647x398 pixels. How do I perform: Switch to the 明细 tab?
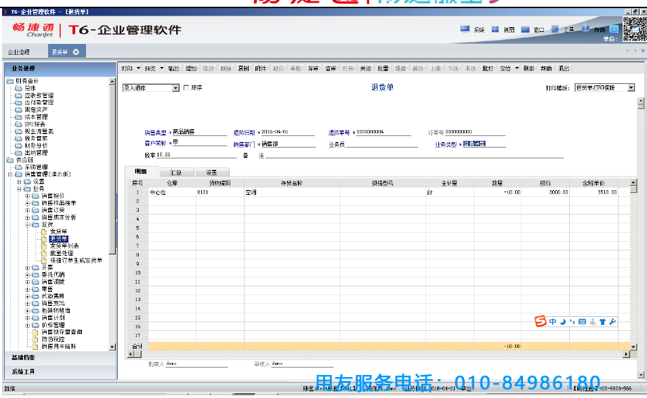pos(141,171)
